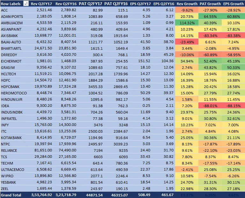Image resolution: width=245 pixels, height=198 pixels.
Task: Open the Row Labels filter dropdown
Action: 26,4
